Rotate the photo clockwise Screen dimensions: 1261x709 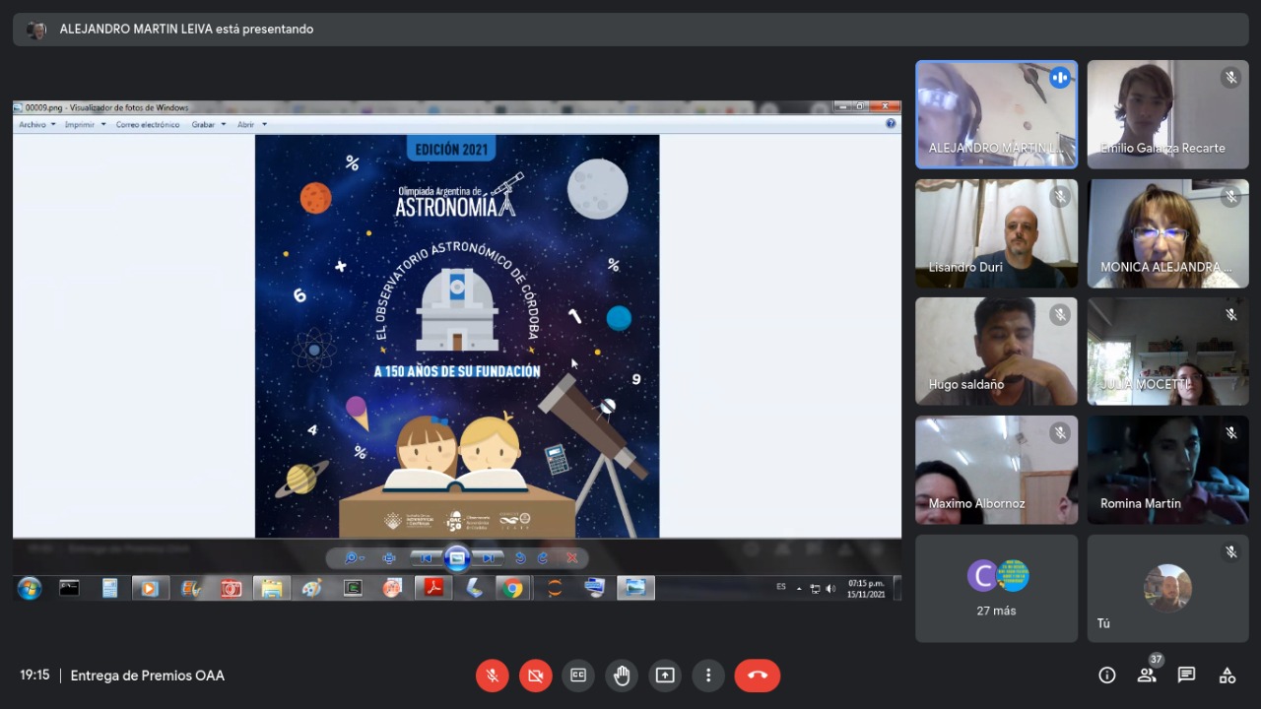[x=543, y=558]
